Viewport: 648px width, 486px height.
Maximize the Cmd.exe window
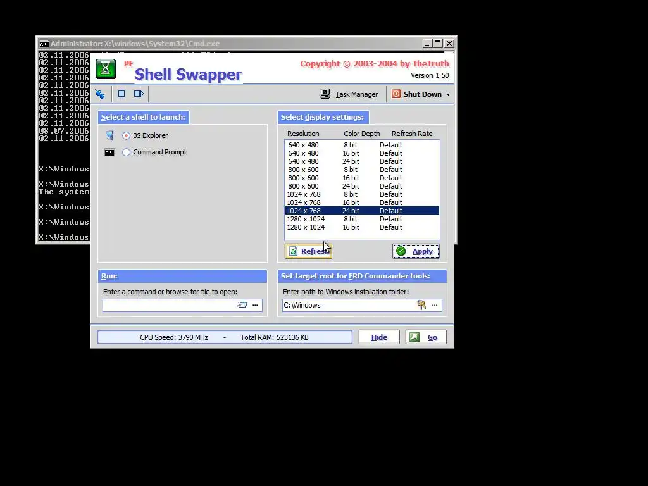point(438,44)
